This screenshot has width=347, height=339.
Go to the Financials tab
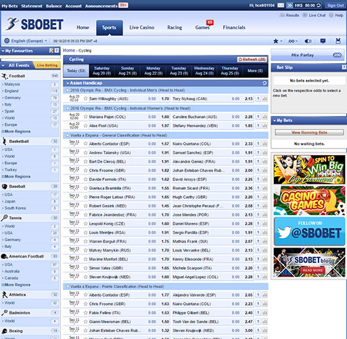(x=234, y=27)
